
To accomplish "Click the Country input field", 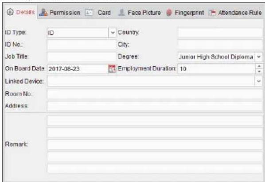I will [x=220, y=33].
